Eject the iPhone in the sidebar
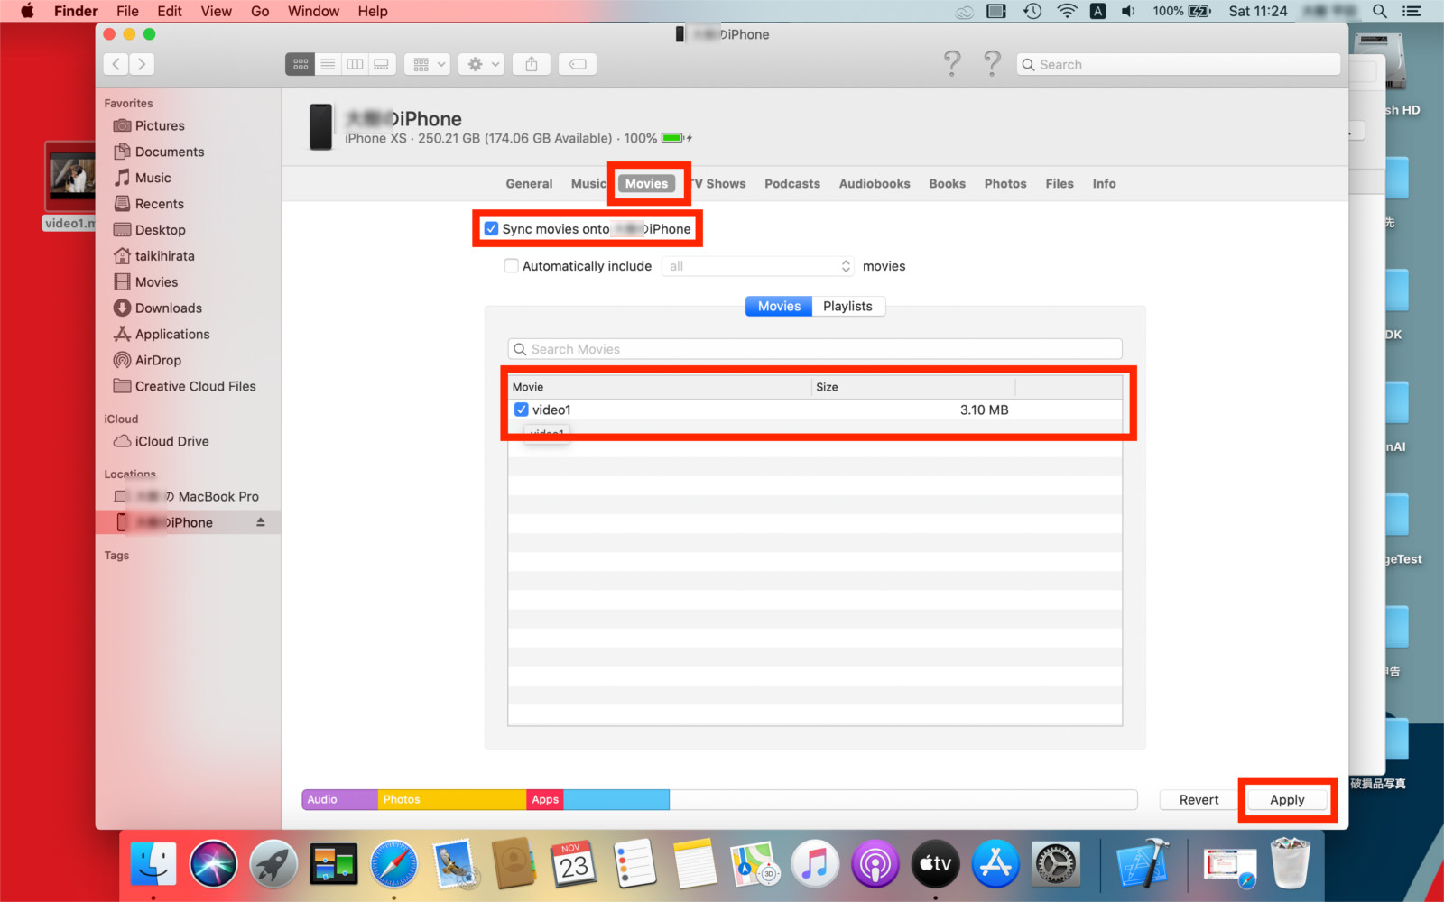Viewport: 1444px width, 902px height. pos(261,522)
